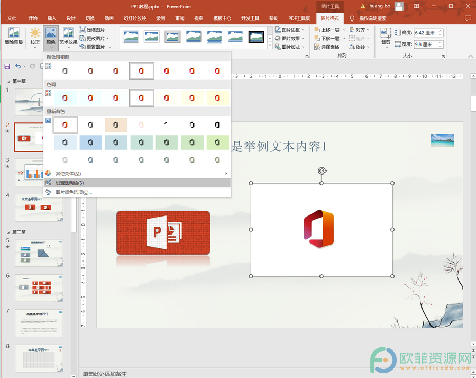The width and height of the screenshot is (476, 378).
Task: Click the Save icon in quick access toolbar
Action: (7, 66)
